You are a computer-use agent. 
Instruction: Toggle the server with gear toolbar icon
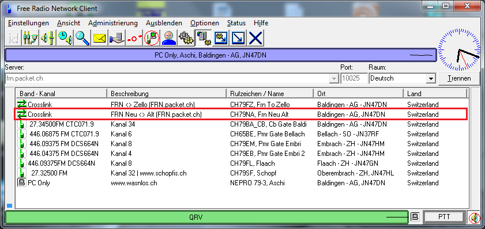pos(204,38)
